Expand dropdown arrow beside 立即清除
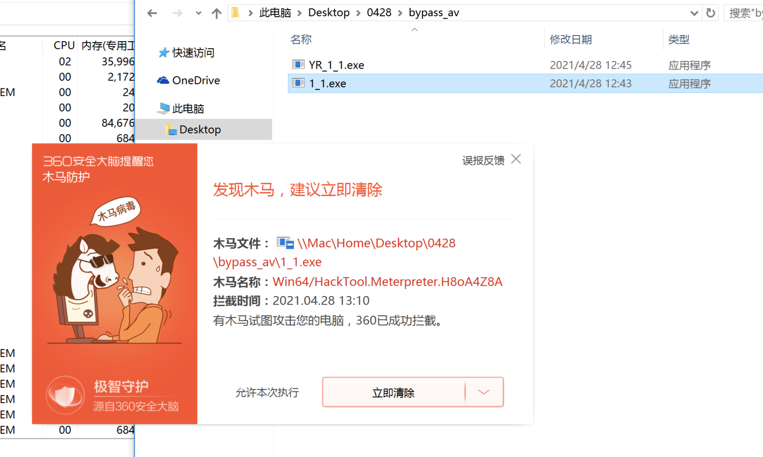This screenshot has height=457, width=763. click(x=484, y=392)
